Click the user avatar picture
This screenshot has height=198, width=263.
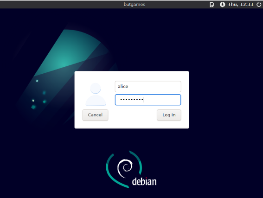tap(96, 94)
